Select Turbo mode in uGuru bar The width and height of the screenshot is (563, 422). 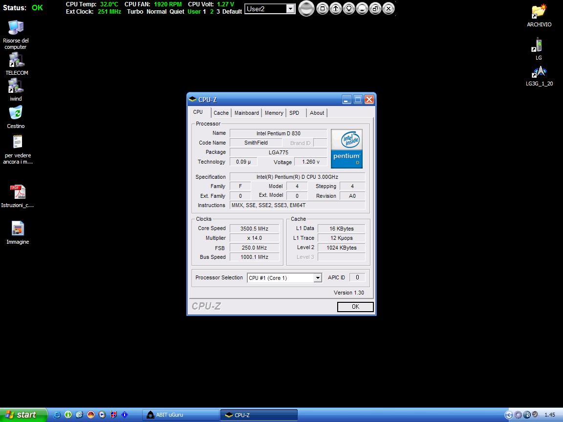(x=135, y=12)
